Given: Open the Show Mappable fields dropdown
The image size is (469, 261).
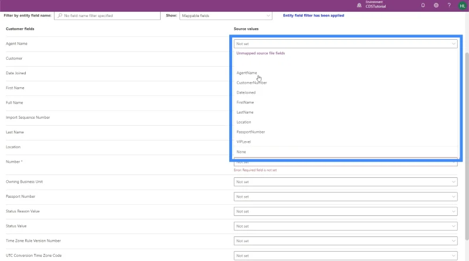Looking at the screenshot, I should point(226,16).
